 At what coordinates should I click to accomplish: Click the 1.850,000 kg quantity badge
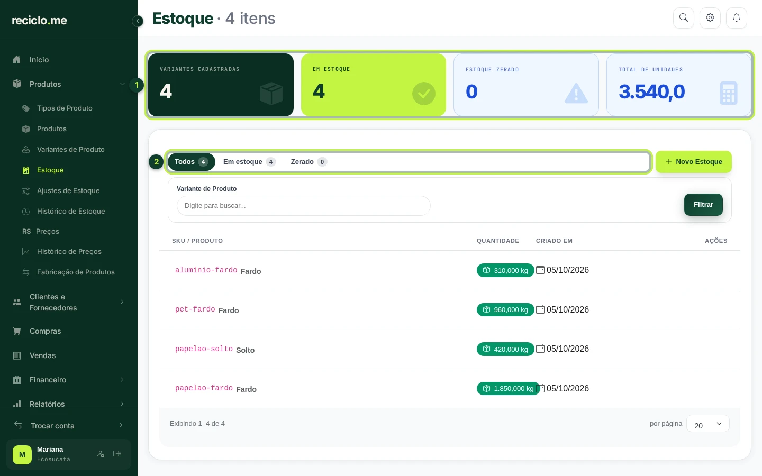509,389
